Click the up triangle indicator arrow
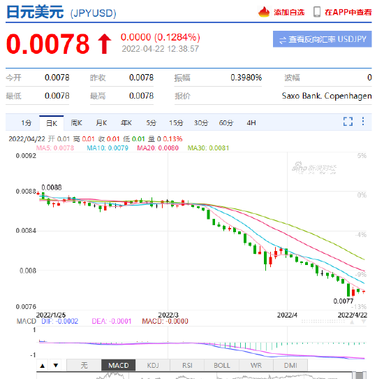 tap(43, 366)
